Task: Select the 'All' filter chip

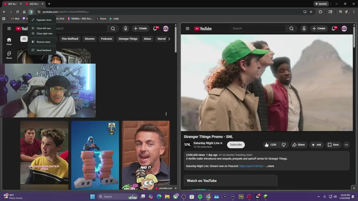Action: [24, 39]
